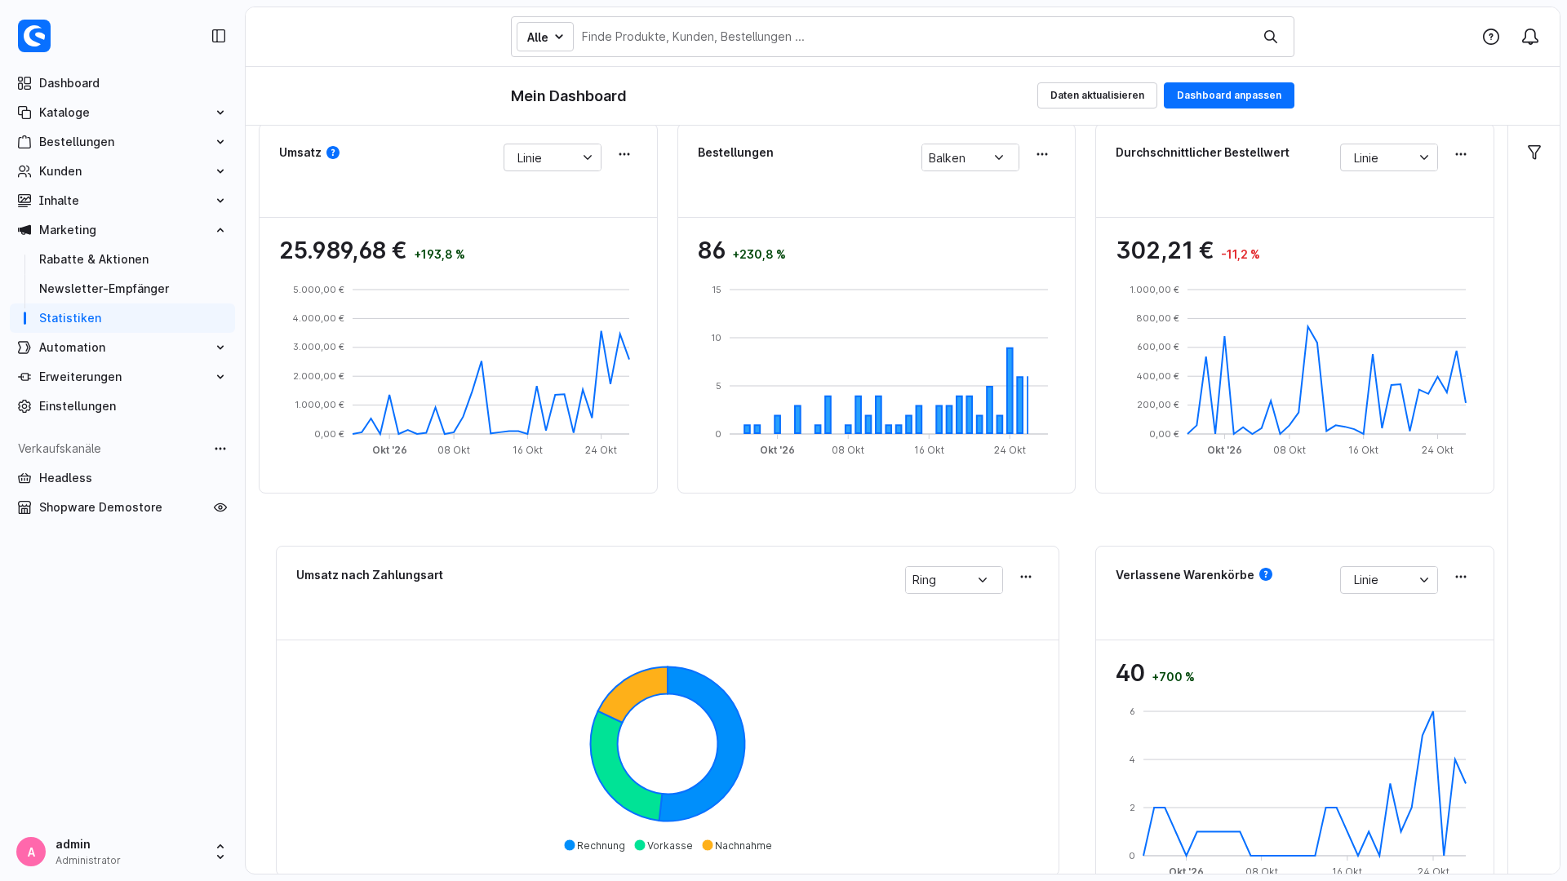This screenshot has height=881, width=1567.
Task: Collapse the Marketing menu chevron
Action: point(220,230)
